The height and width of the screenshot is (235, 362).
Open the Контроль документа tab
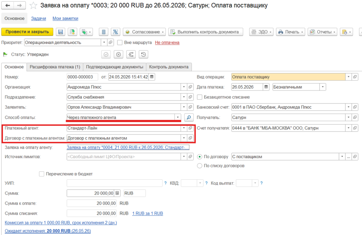pyautogui.click(x=169, y=67)
